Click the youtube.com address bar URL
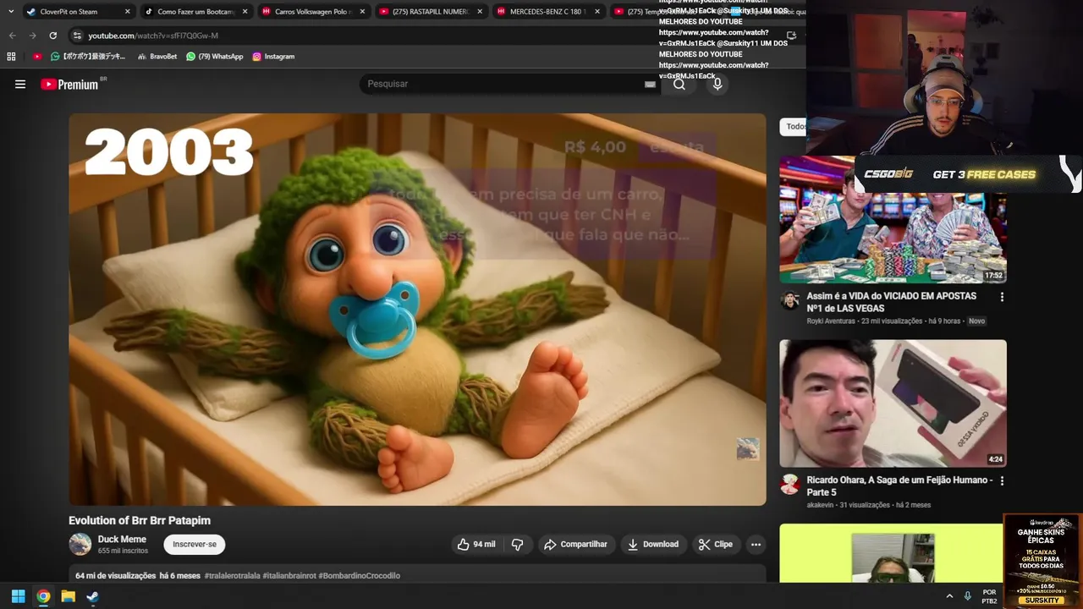Viewport: 1083px width, 609px height. pos(153,36)
